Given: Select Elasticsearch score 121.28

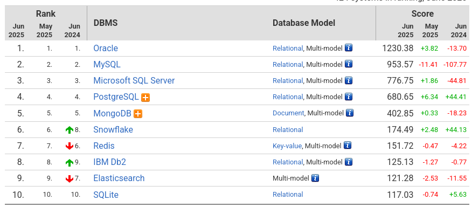Looking at the screenshot, I should coord(400,178).
